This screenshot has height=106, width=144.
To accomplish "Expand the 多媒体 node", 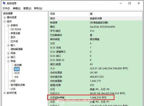I will tap(8, 25).
